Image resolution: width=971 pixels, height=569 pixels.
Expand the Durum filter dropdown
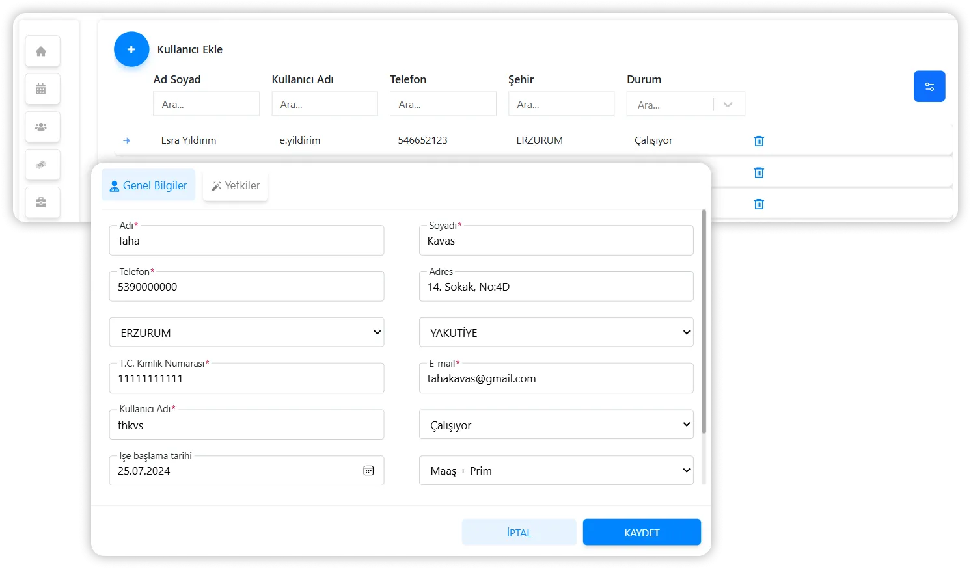(x=728, y=105)
